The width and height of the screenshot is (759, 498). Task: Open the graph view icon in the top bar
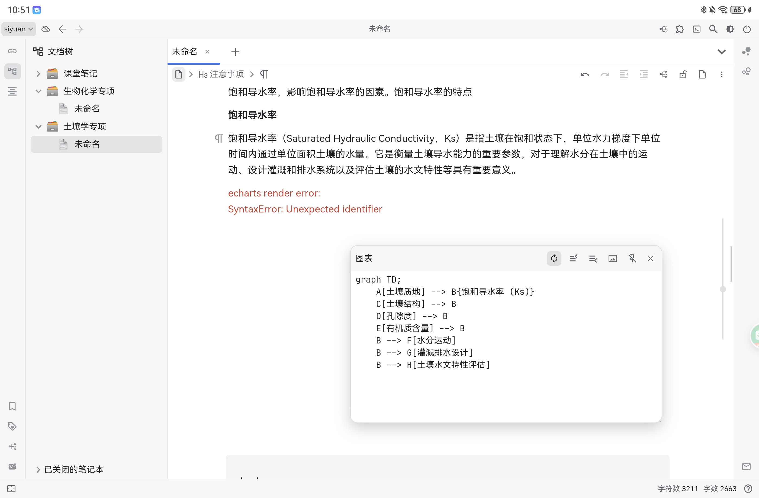(x=663, y=29)
